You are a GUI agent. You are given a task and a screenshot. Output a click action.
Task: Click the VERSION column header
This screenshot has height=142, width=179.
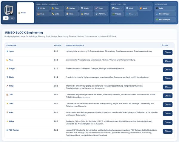coord(58,45)
